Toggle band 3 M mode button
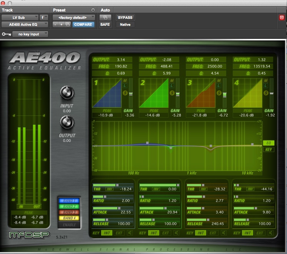The width and height of the screenshot is (287, 254). click(219, 80)
